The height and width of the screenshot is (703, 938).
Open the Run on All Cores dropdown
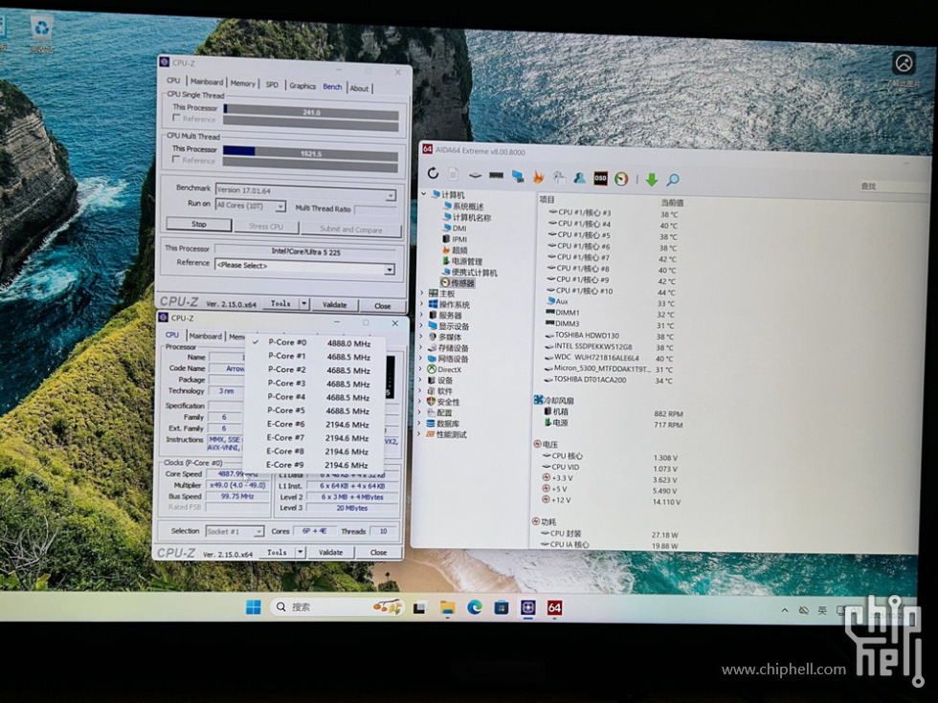[280, 207]
